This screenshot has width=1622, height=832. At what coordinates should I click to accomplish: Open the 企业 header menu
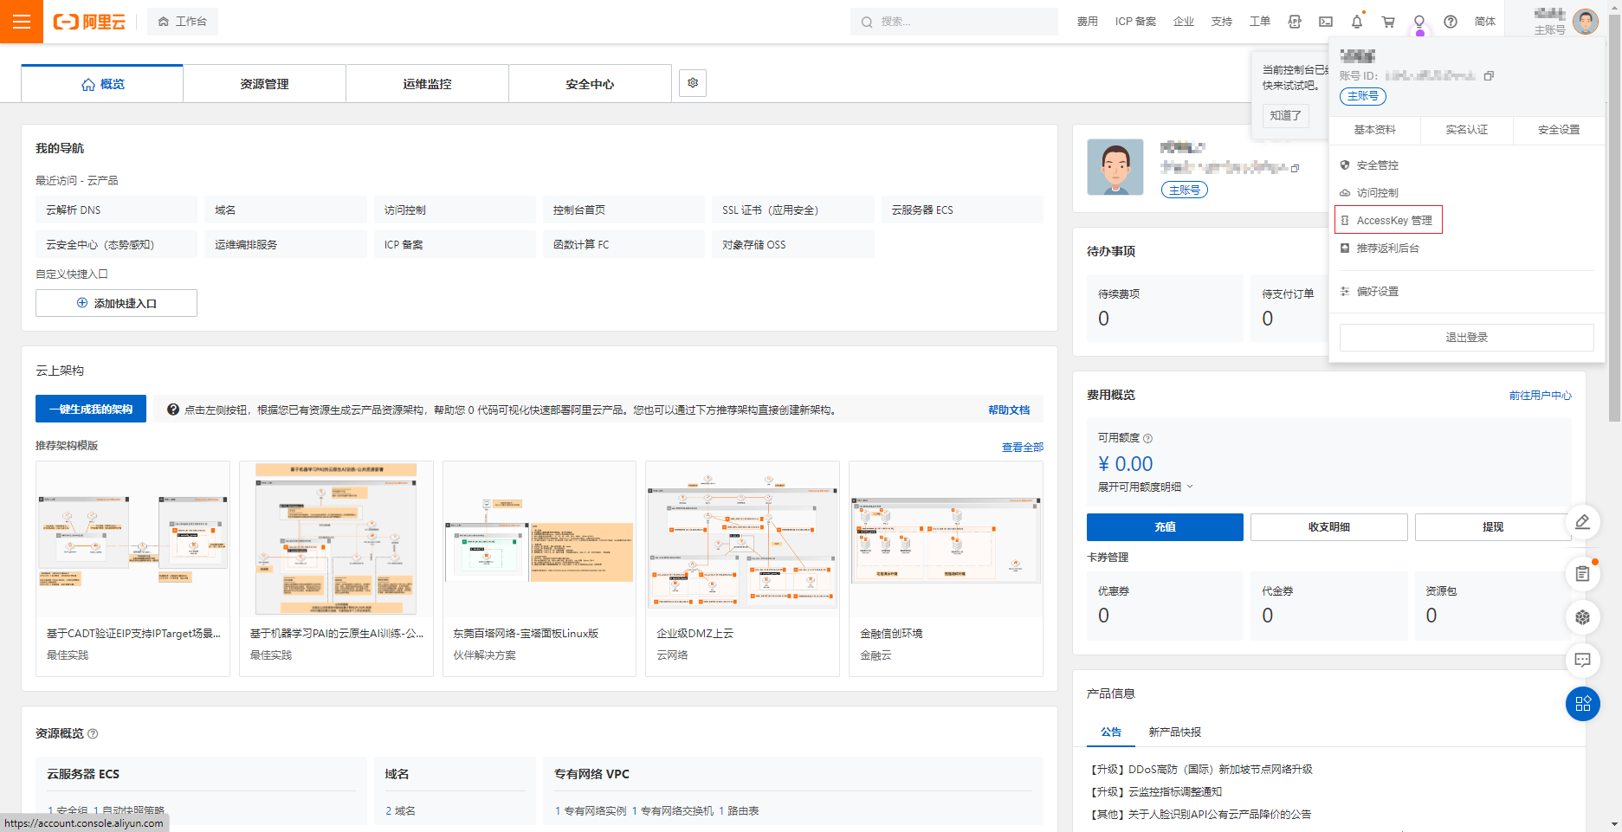pos(1183,22)
